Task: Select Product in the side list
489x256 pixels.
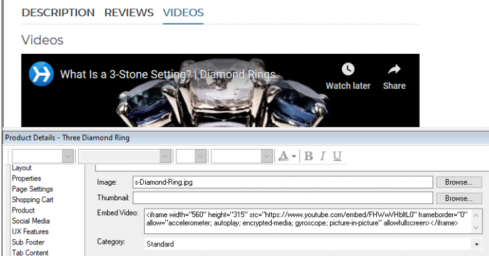Action: 23,210
